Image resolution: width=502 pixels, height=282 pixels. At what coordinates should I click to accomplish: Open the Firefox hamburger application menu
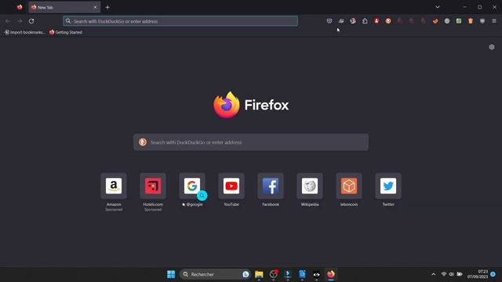tap(494, 21)
